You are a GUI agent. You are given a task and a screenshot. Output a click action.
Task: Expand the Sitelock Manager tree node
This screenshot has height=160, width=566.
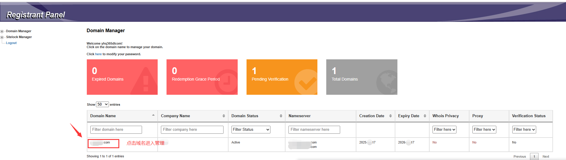tap(2, 37)
